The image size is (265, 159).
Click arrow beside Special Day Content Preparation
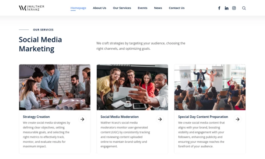(238, 119)
